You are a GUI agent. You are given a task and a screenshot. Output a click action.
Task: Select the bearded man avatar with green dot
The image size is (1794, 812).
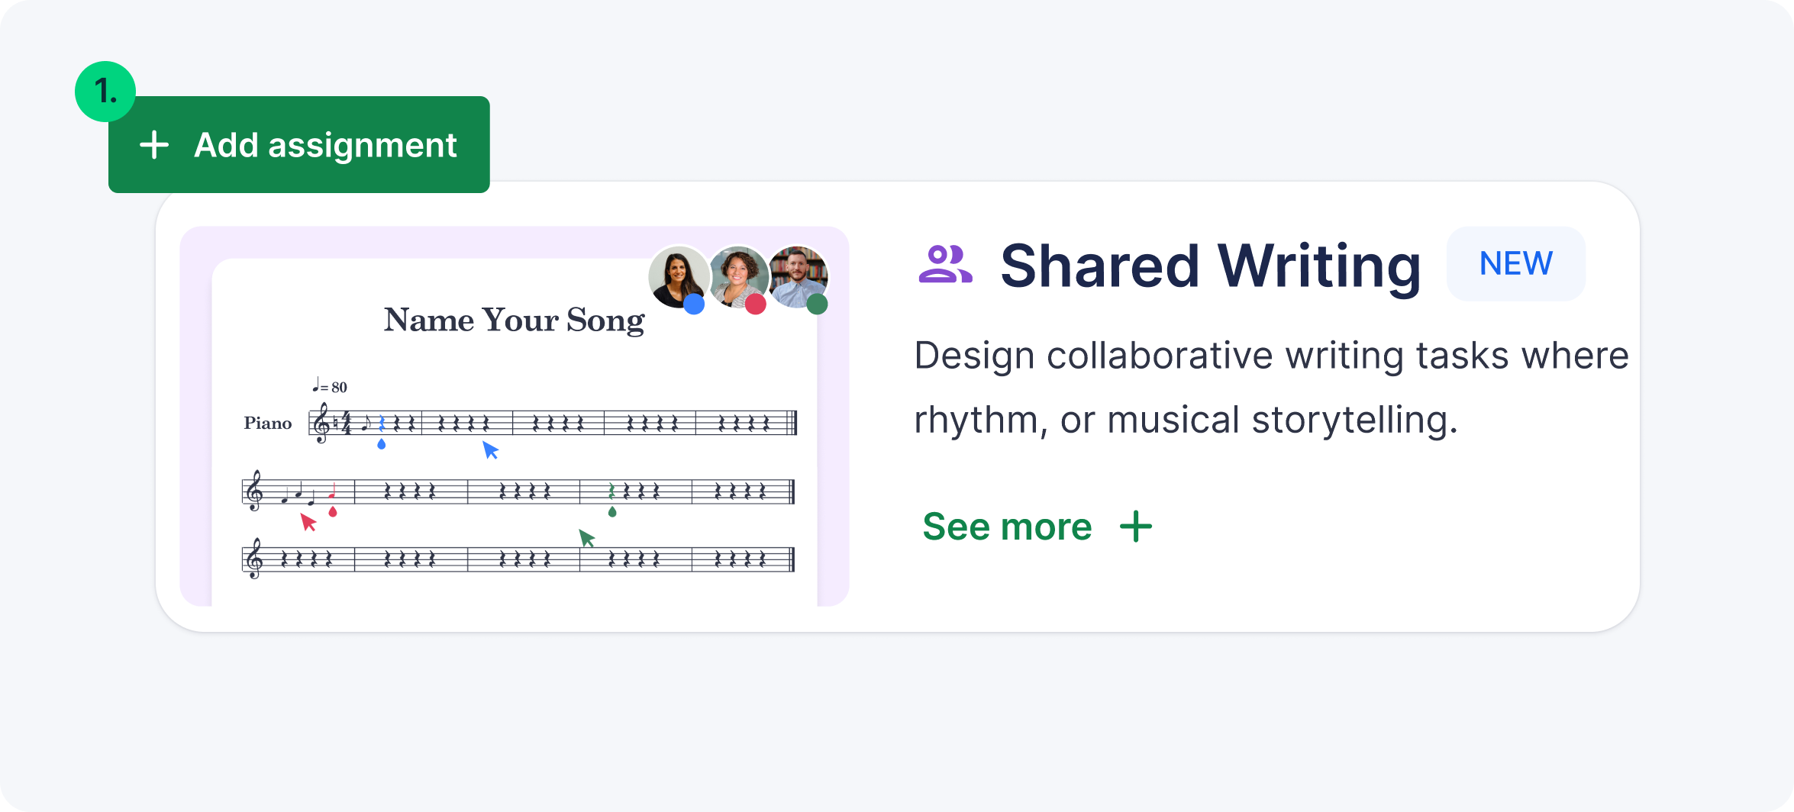(799, 278)
